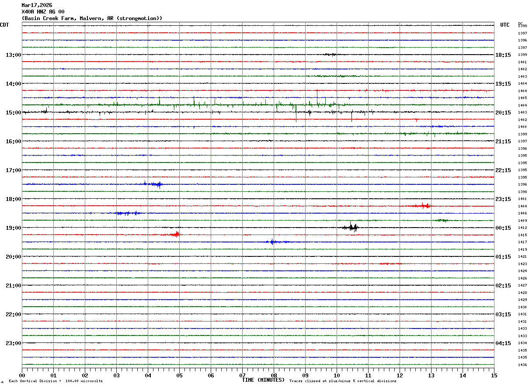The width and height of the screenshot is (529, 387).
Task: Select the 15:00 CDT time label
Action: pos(13,112)
